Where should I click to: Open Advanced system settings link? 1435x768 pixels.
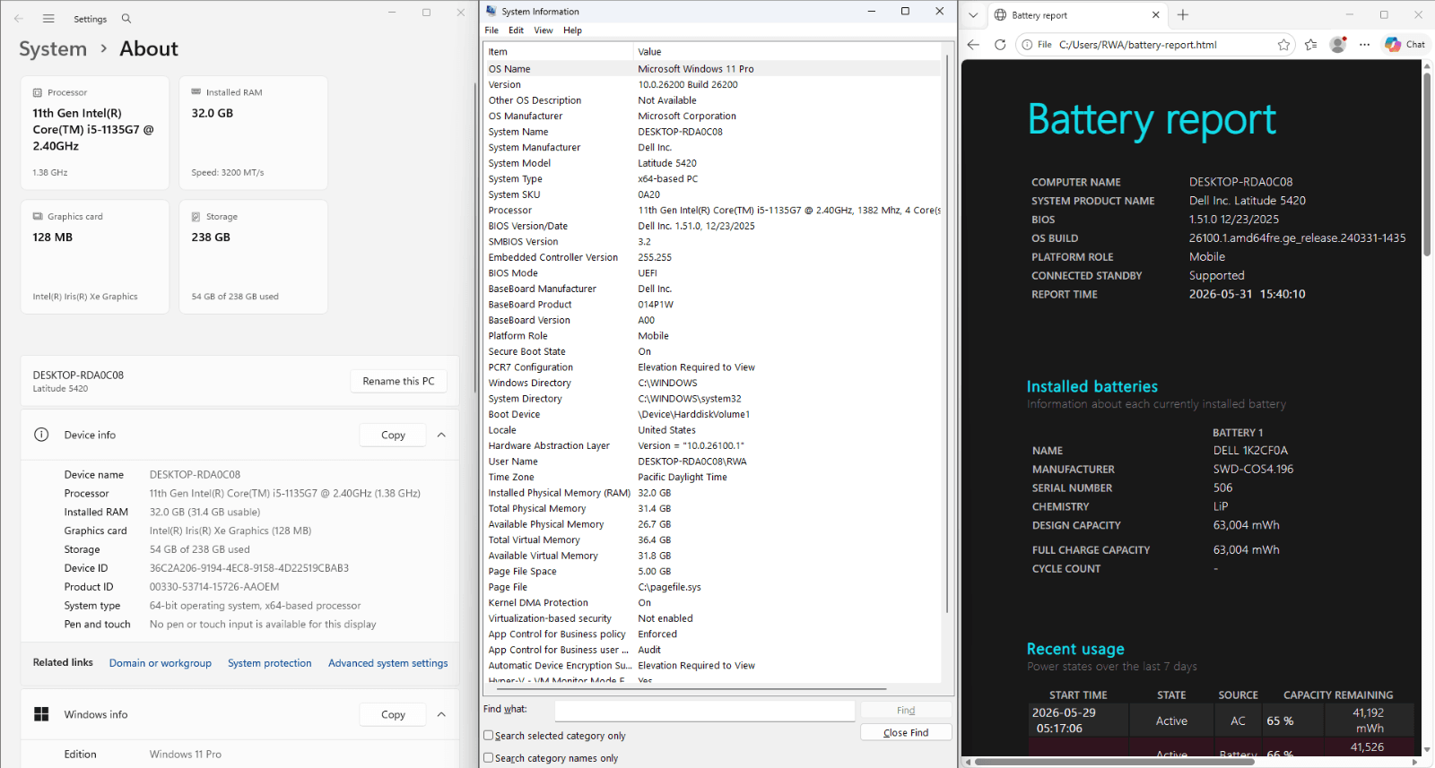(388, 663)
